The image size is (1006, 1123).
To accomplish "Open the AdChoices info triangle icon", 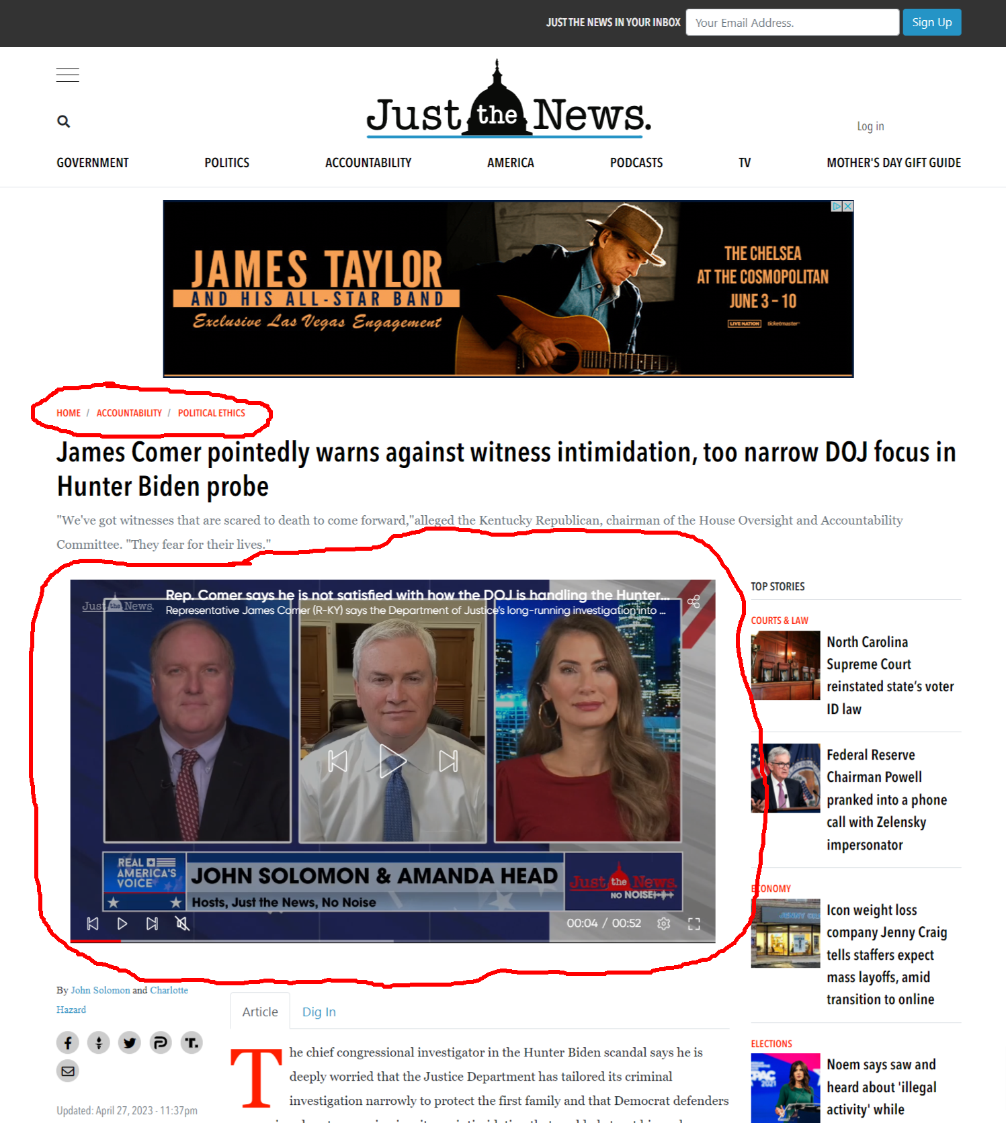I will click(x=837, y=206).
